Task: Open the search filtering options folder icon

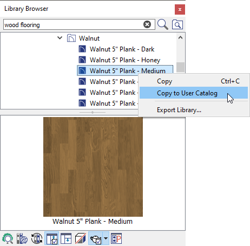Action: tap(177, 24)
